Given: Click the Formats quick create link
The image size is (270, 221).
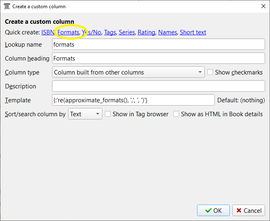Looking at the screenshot, I should tap(68, 32).
